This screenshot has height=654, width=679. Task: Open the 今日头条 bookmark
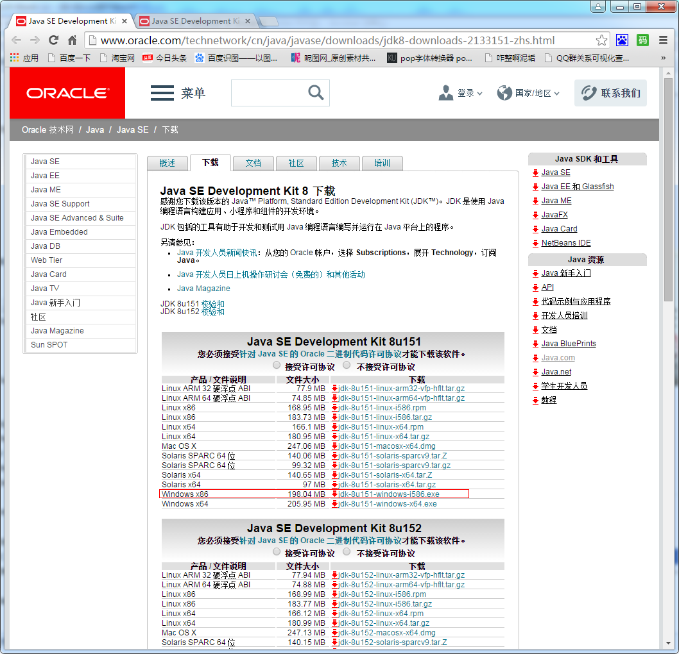(x=164, y=58)
